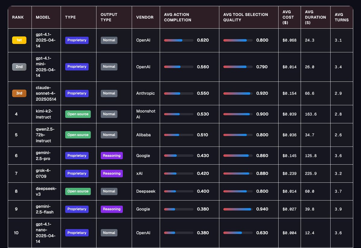The width and height of the screenshot is (361, 248).
Task: Click the Moonshot AI vendor cell
Action: tap(146, 114)
